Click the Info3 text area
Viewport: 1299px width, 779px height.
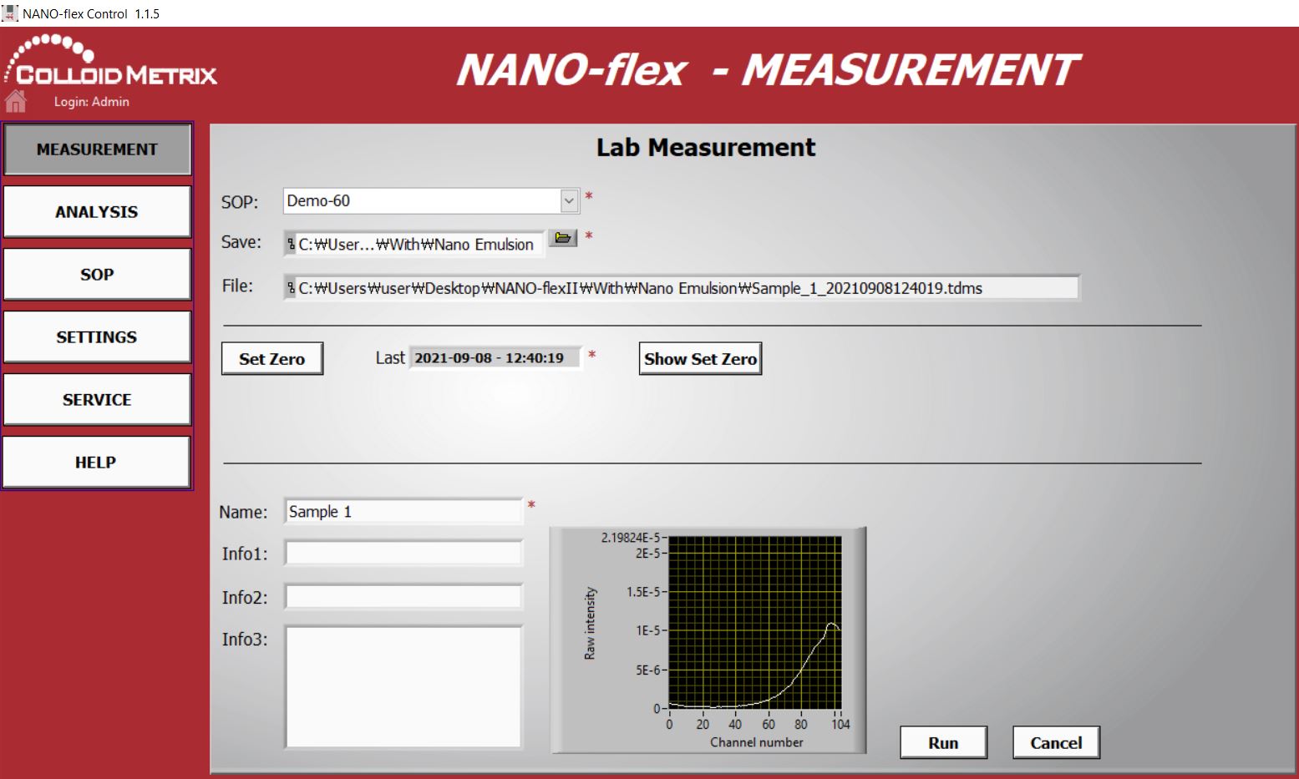403,687
